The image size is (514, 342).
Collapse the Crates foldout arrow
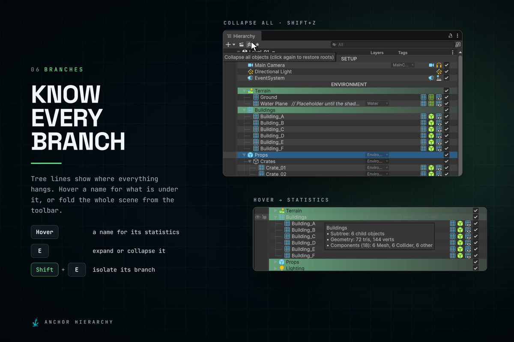250,162
